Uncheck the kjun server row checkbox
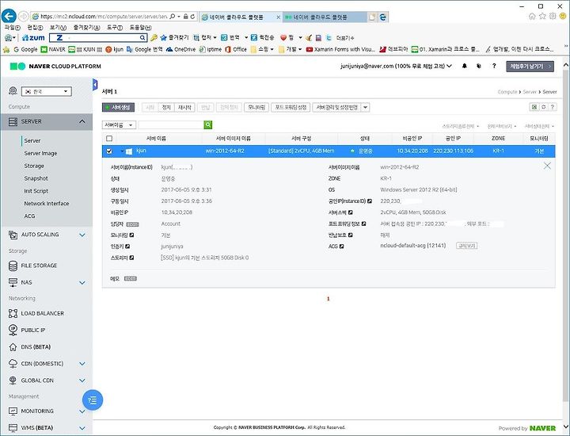This screenshot has height=436, width=570. click(109, 151)
